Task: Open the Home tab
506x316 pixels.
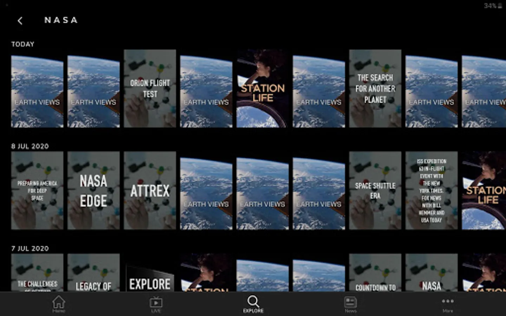Action: click(x=59, y=304)
